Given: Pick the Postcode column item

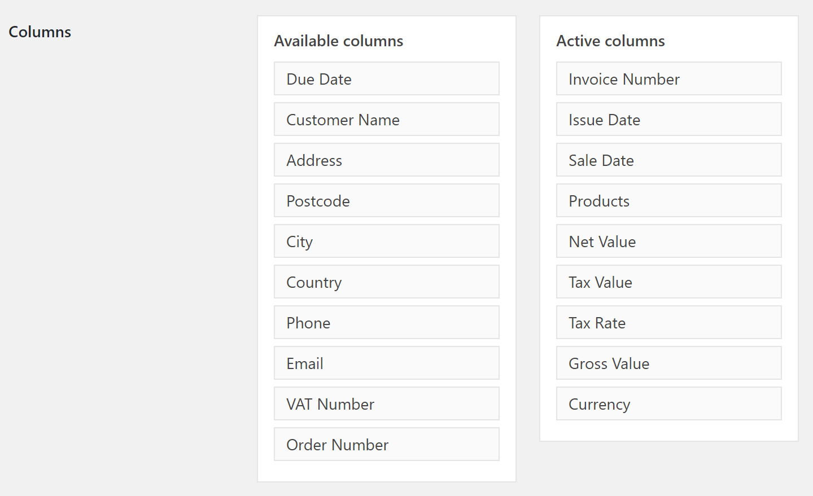Looking at the screenshot, I should click(386, 201).
